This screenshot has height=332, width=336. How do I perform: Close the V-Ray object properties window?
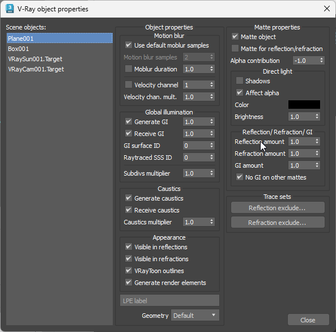click(327, 8)
